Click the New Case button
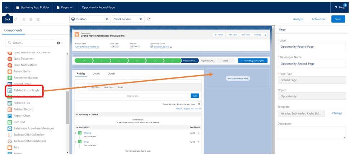This screenshot has width=350, height=157. pos(233,35)
